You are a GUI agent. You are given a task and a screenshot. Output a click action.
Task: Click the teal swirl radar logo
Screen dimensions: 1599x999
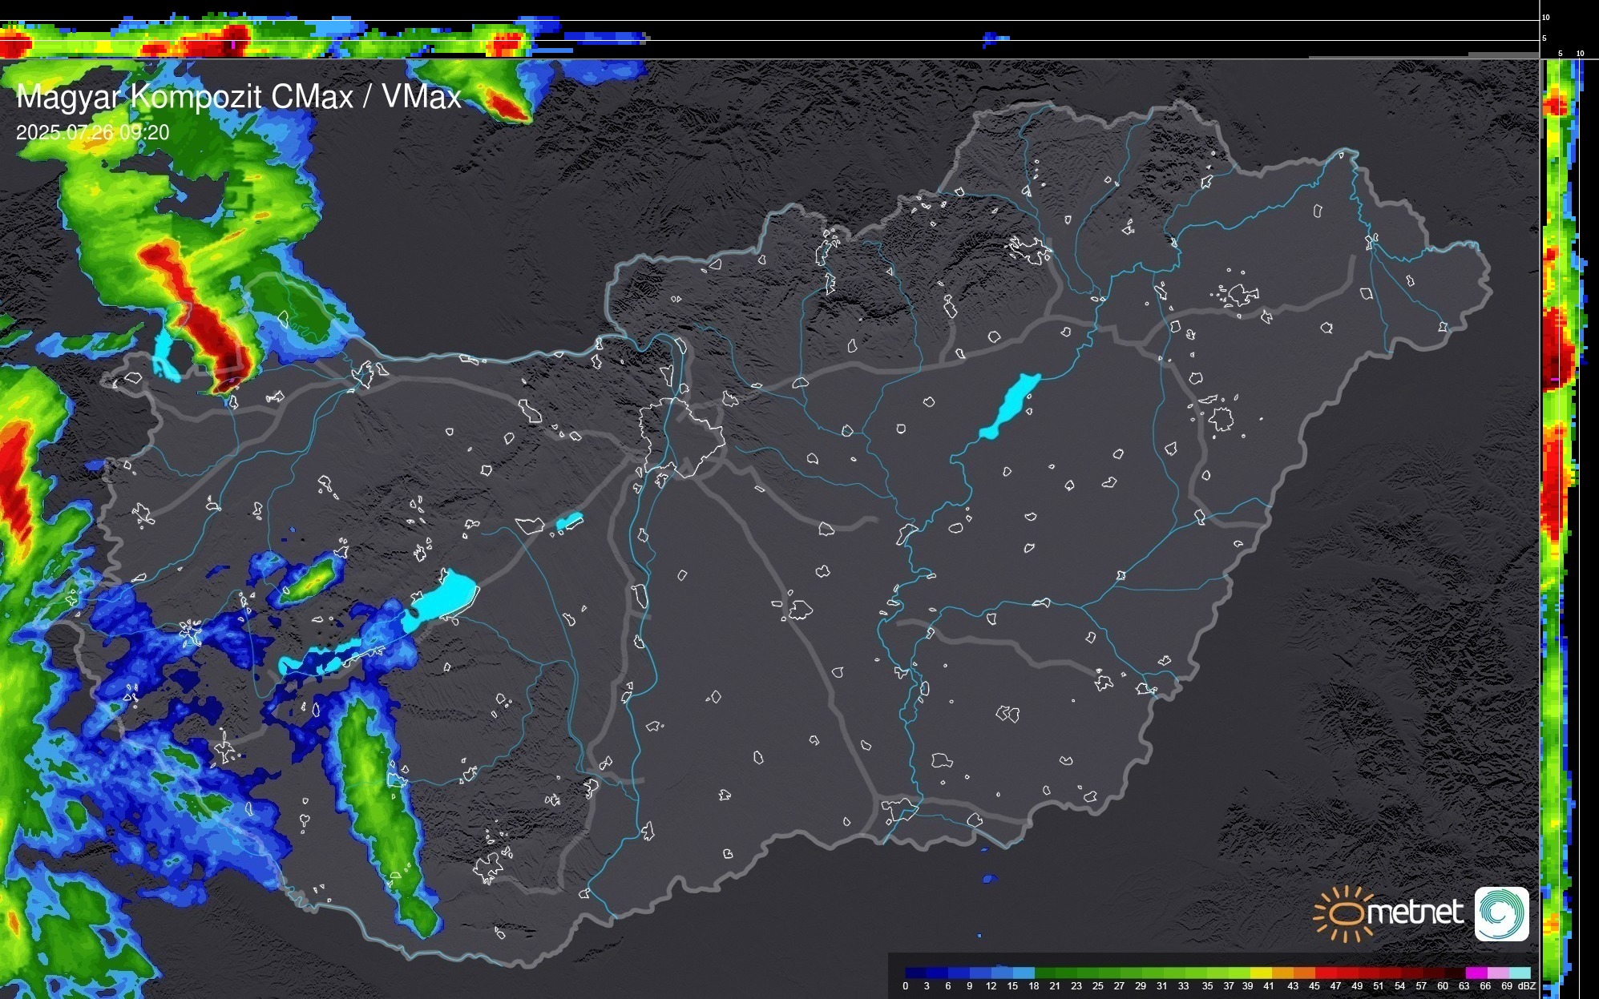pyautogui.click(x=1501, y=913)
